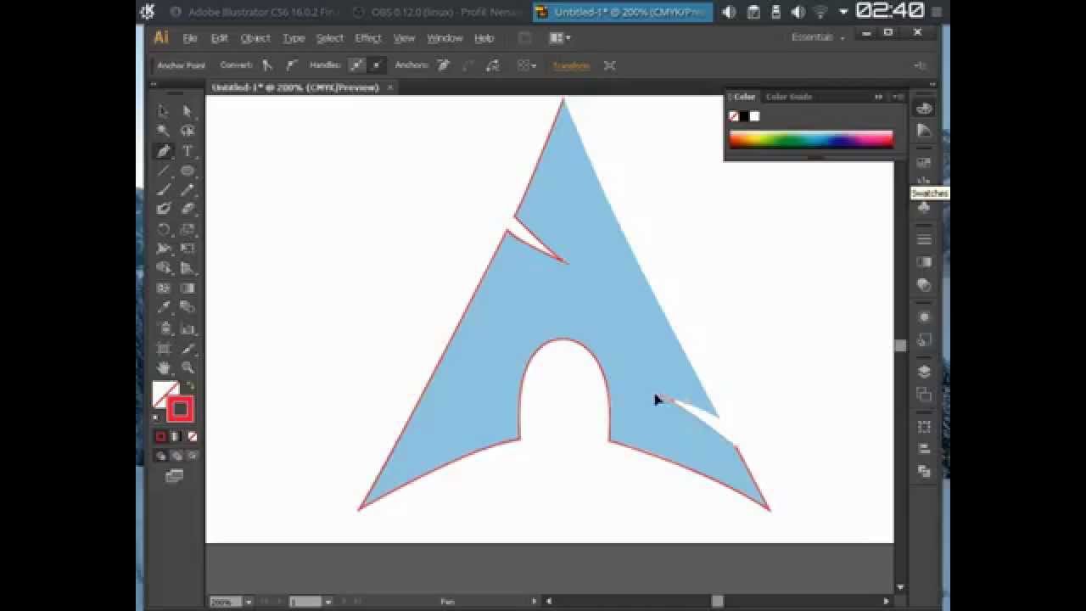The height and width of the screenshot is (611, 1086).
Task: Open the View menu
Action: click(405, 38)
